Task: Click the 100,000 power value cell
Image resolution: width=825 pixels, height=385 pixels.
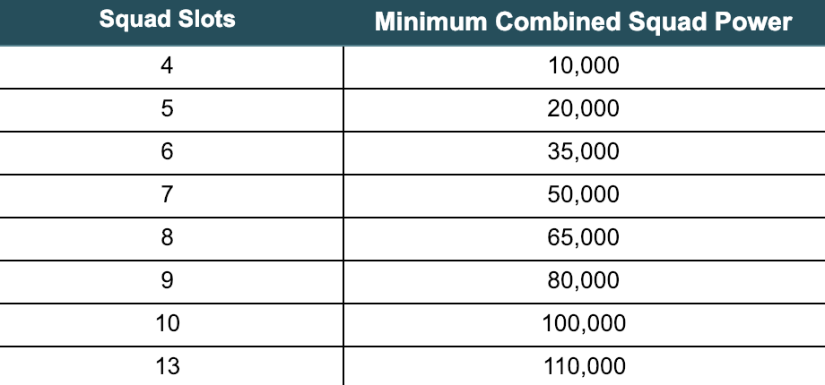Action: pos(585,325)
